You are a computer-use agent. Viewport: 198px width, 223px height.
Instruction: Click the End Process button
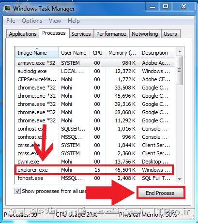(160, 193)
